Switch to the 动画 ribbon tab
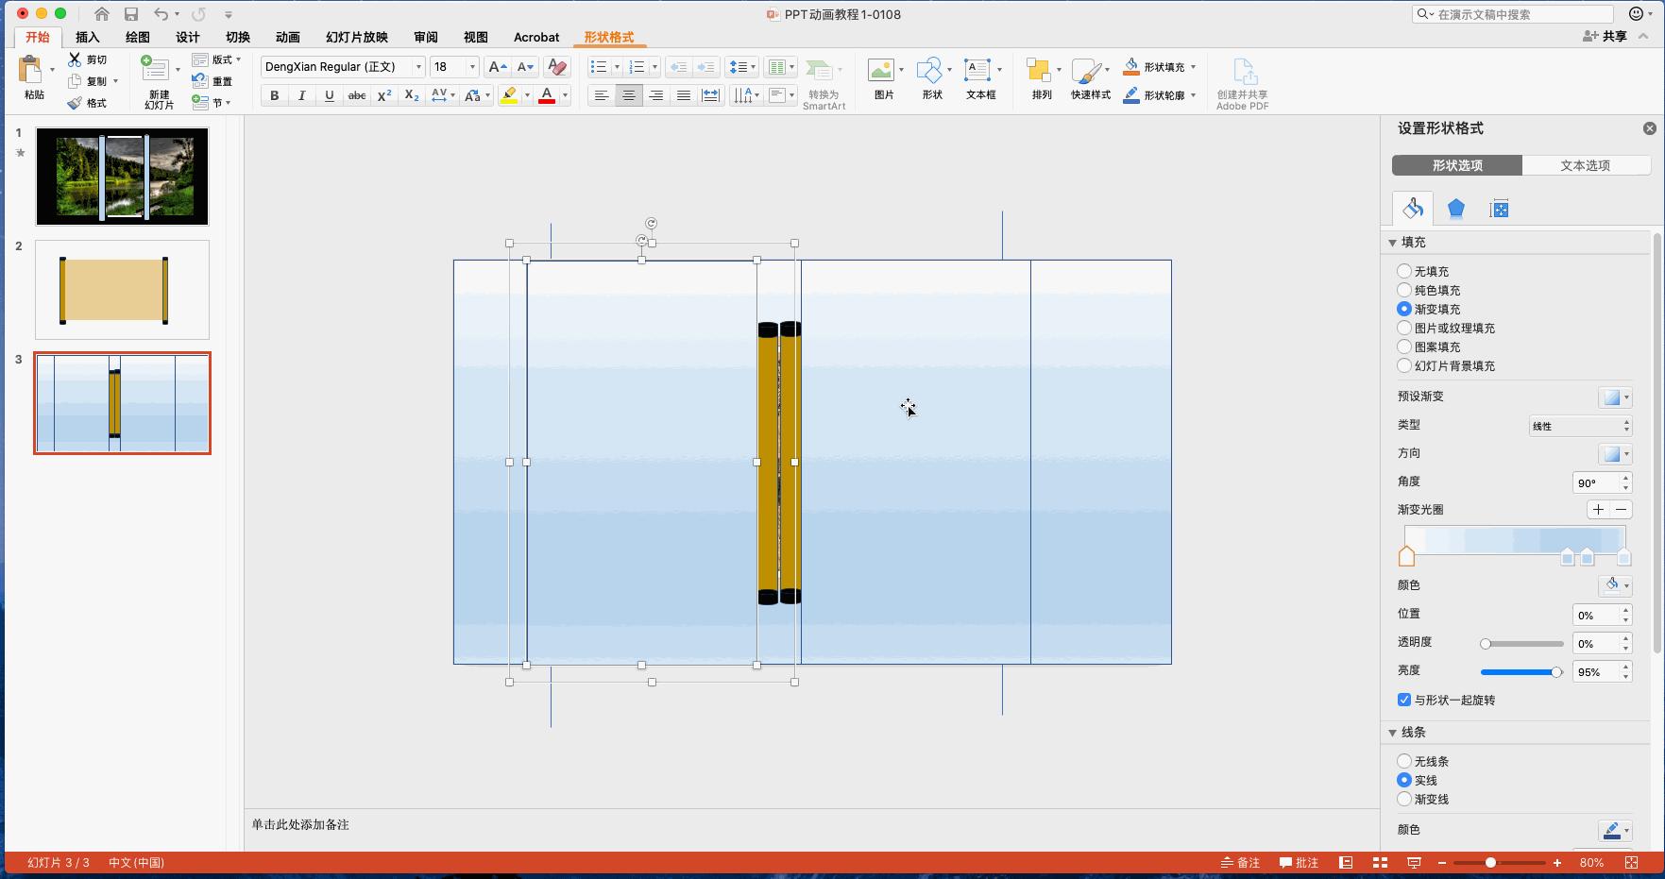Screen dimensions: 1665x879 (287, 37)
